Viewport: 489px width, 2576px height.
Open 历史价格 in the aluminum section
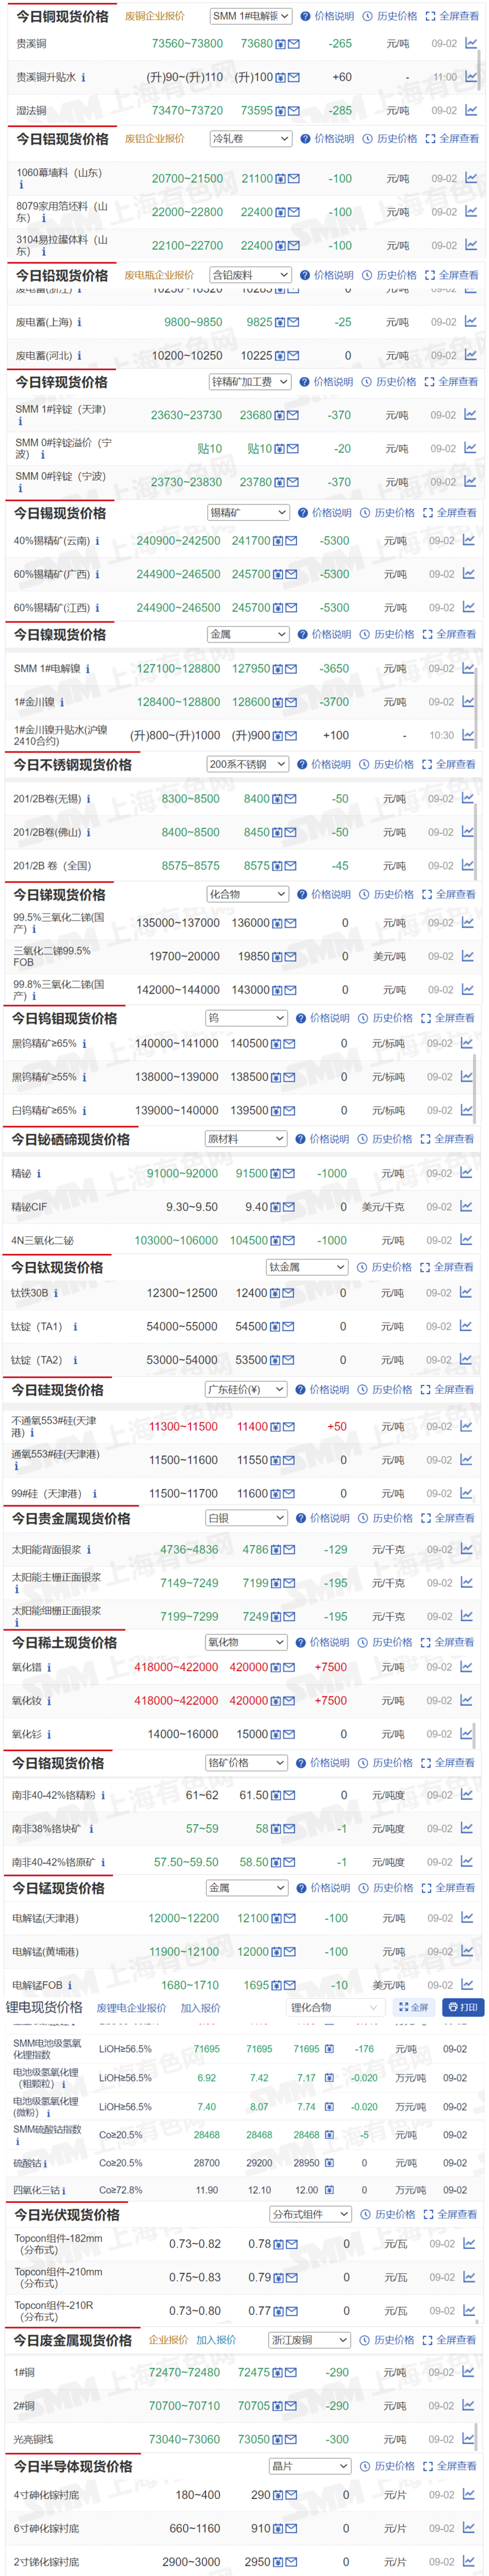click(390, 139)
